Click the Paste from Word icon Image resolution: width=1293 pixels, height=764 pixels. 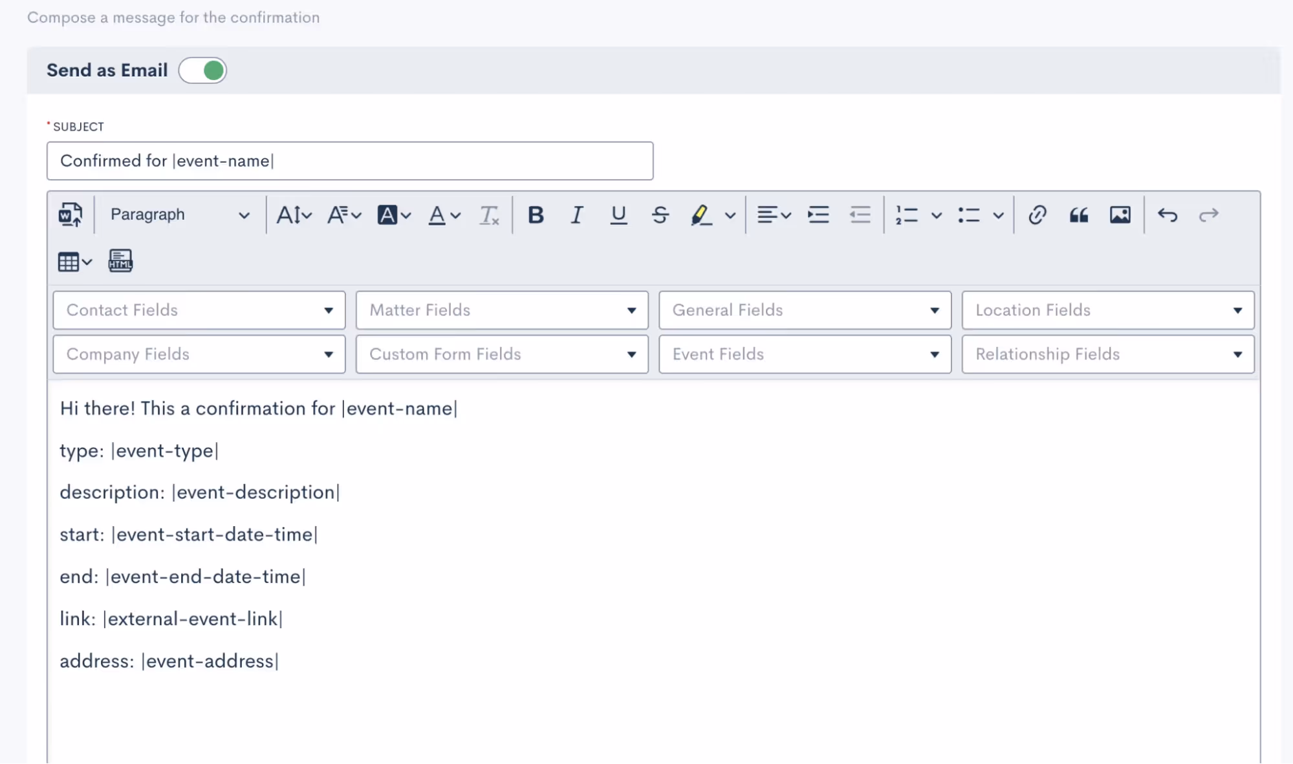coord(70,215)
